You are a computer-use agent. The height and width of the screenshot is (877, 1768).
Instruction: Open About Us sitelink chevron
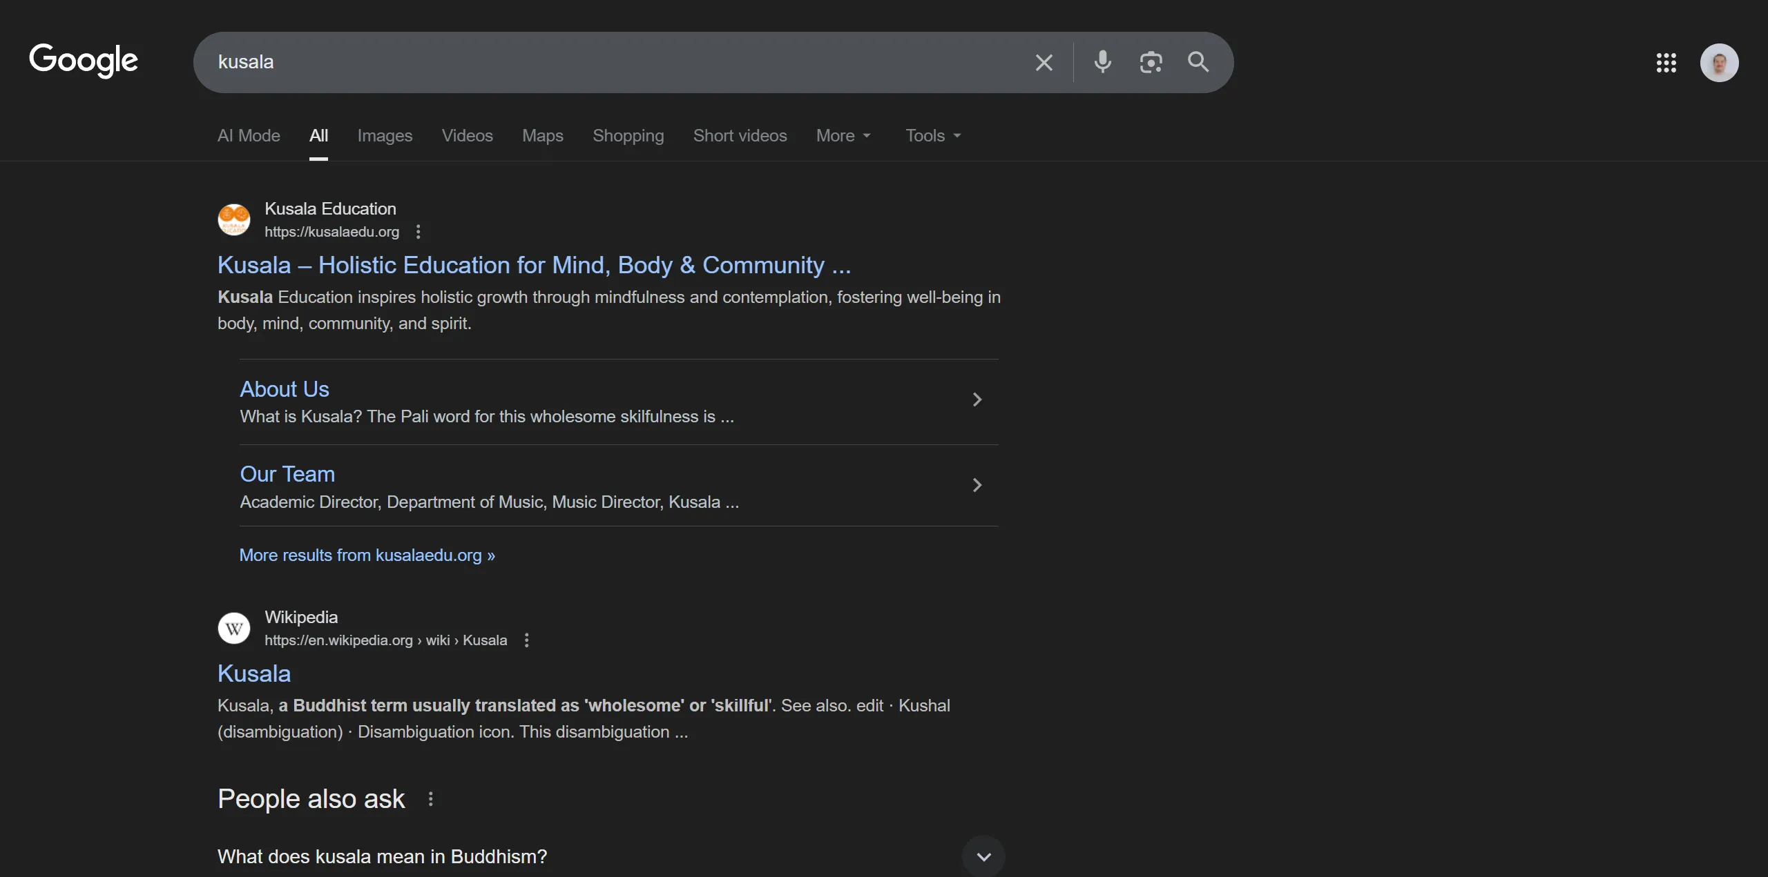(977, 400)
